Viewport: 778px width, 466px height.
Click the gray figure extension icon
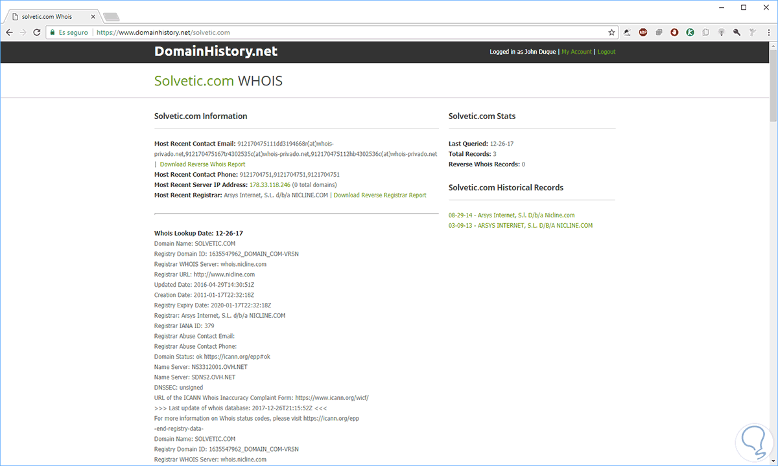click(x=753, y=32)
